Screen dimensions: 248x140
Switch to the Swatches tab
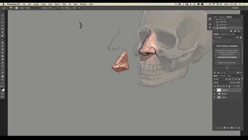pos(222,17)
